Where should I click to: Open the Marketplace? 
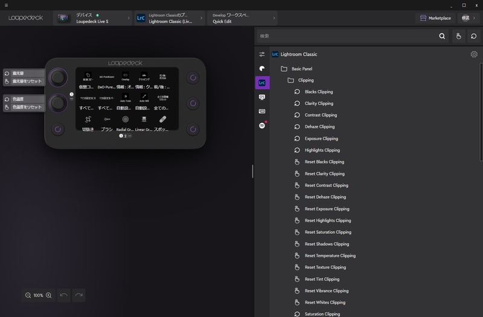tap(435, 18)
